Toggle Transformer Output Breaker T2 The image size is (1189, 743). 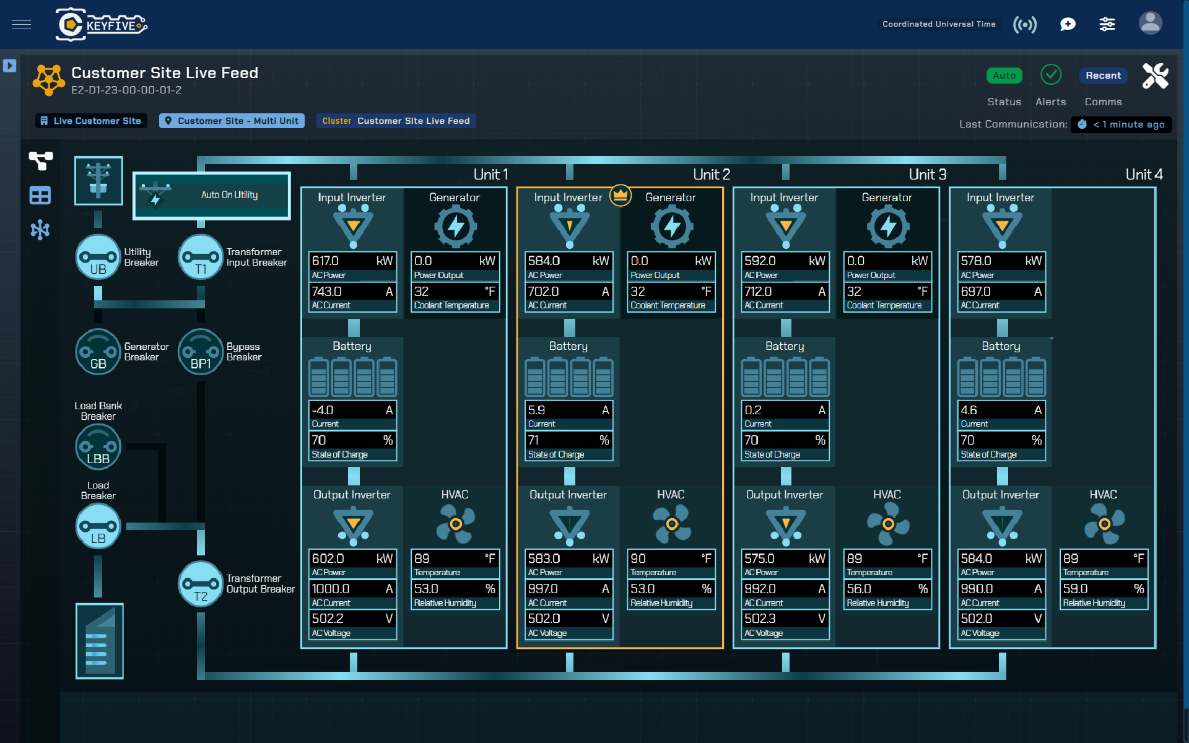[x=200, y=584]
